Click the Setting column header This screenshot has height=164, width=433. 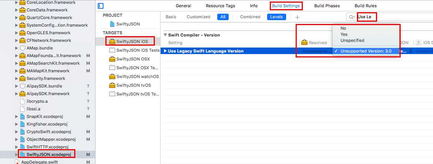pos(175,43)
